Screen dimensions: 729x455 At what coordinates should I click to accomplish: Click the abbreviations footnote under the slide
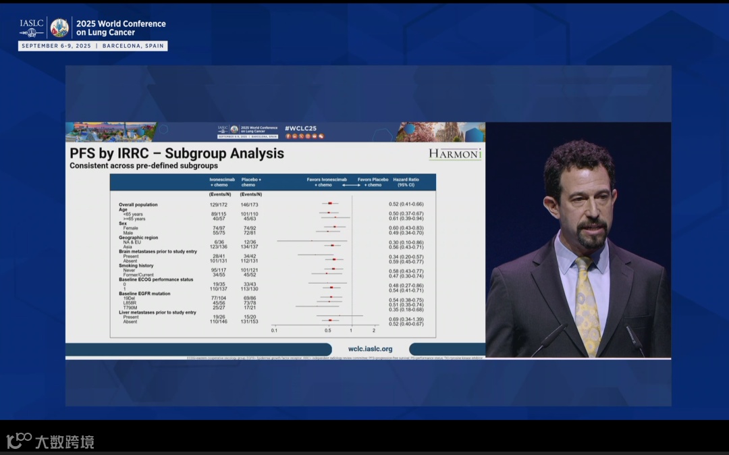pyautogui.click(x=335, y=358)
